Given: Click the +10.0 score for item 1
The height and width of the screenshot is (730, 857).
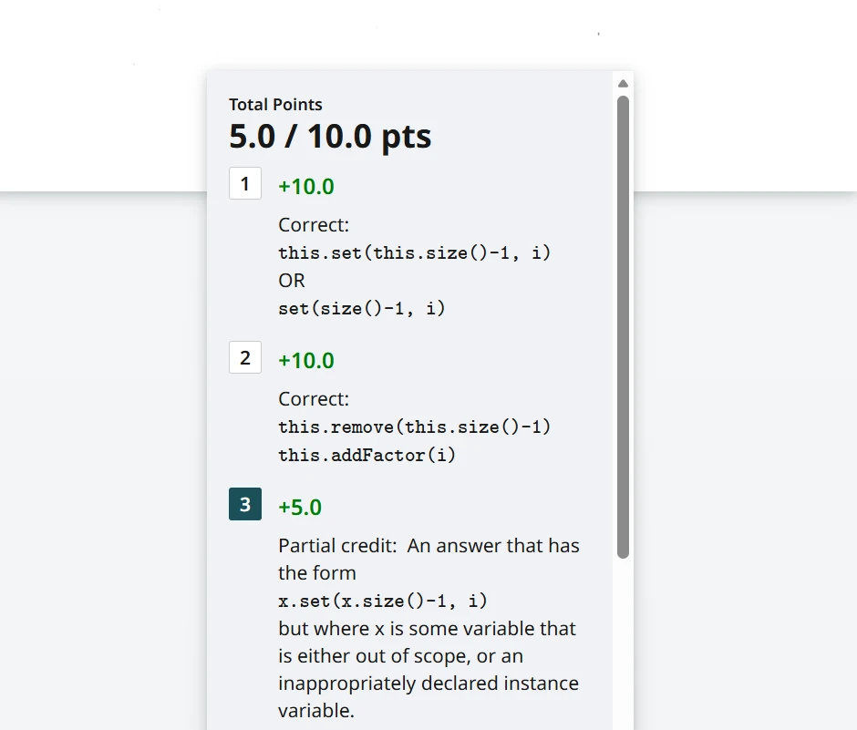Looking at the screenshot, I should (306, 187).
